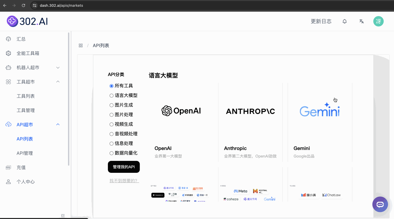This screenshot has width=394, height=219.
Task: Click the OpenAI logo image
Action: (181, 111)
